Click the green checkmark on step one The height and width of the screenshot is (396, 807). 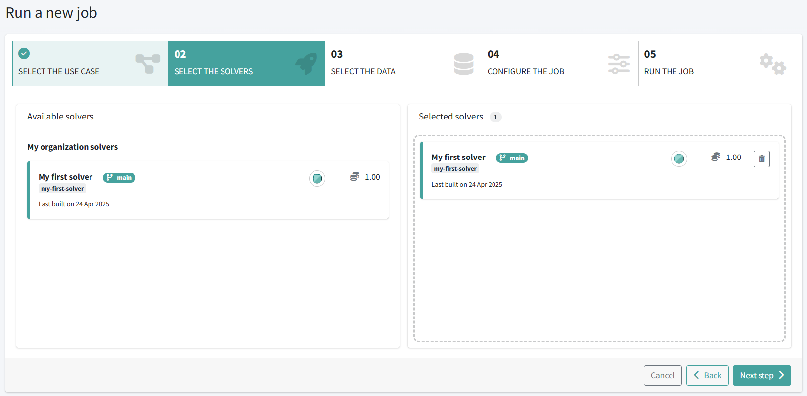(x=24, y=53)
